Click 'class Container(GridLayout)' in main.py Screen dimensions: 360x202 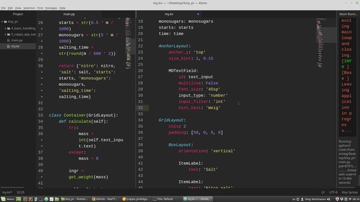coord(83,115)
